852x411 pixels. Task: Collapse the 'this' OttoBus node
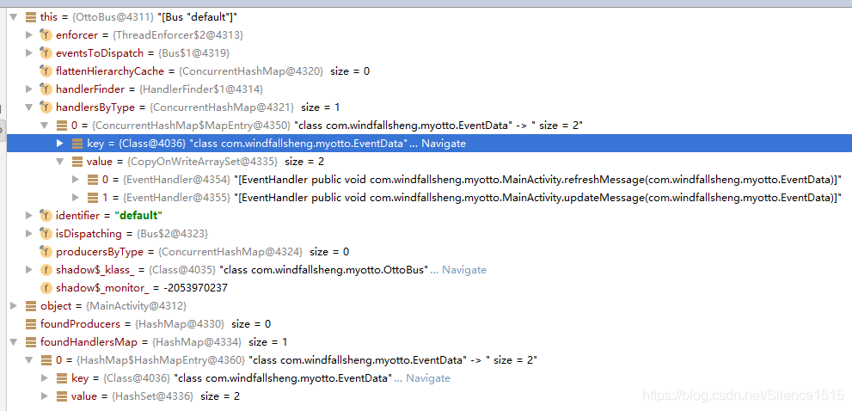14,17
